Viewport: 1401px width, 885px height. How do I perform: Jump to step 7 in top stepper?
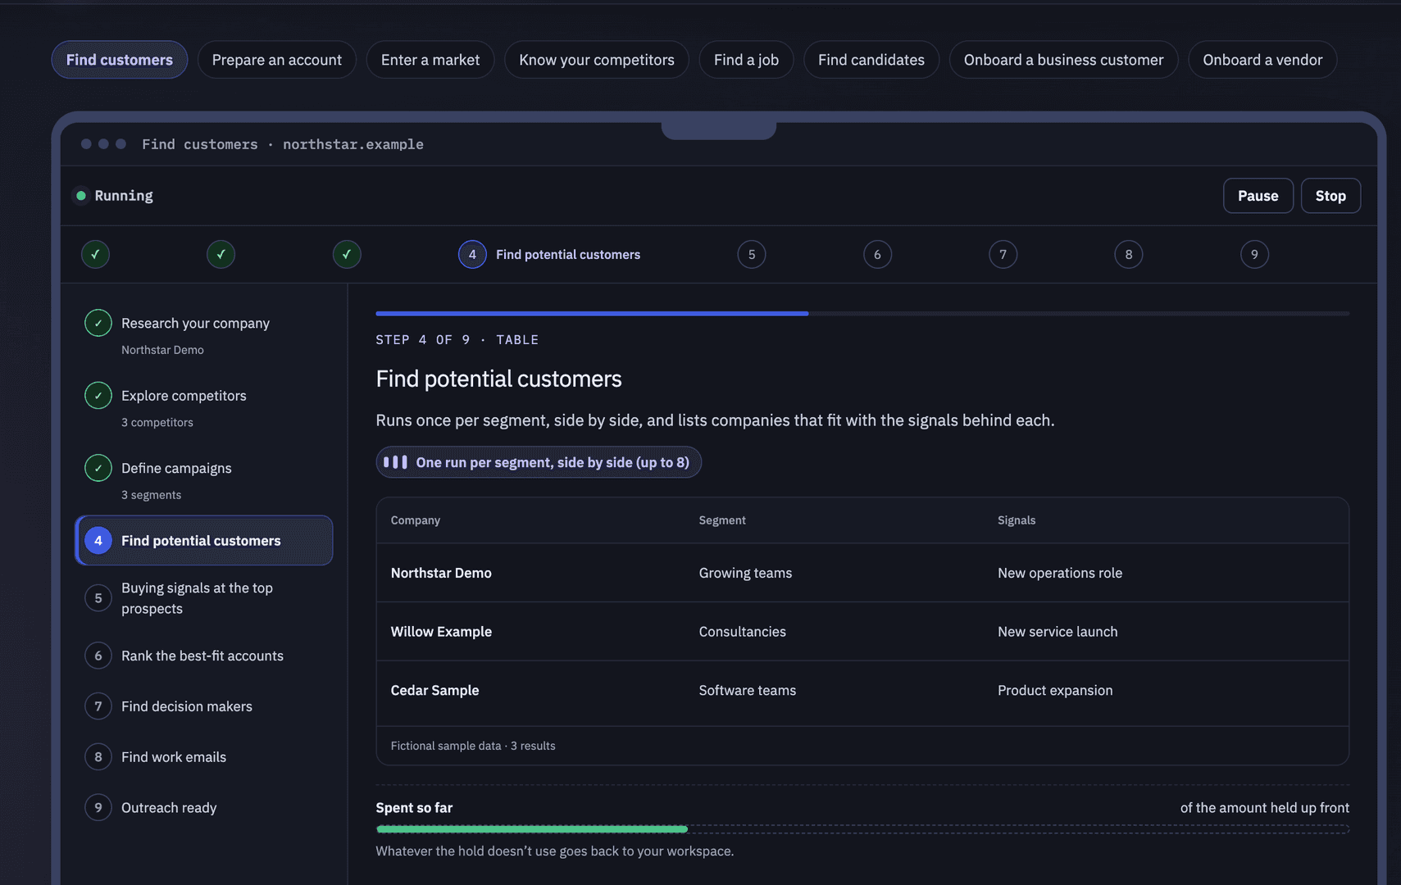pos(1003,254)
